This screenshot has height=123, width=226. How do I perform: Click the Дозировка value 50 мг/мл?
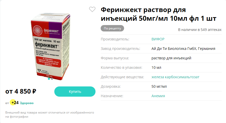[x=159, y=86]
